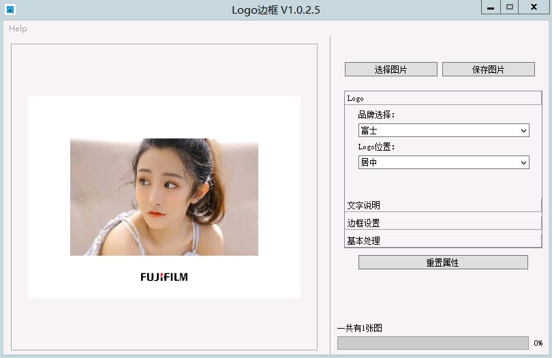The height and width of the screenshot is (358, 552).
Task: Click the Logo边框 V1.0.2.5 window title
Action: pyautogui.click(x=275, y=10)
